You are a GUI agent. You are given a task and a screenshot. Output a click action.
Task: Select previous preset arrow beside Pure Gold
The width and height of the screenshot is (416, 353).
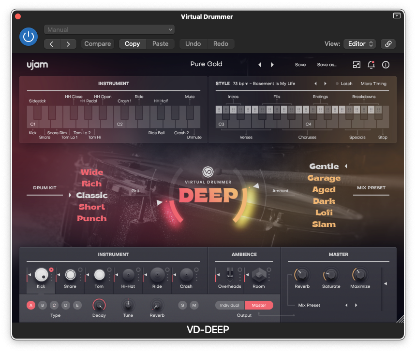click(260, 65)
